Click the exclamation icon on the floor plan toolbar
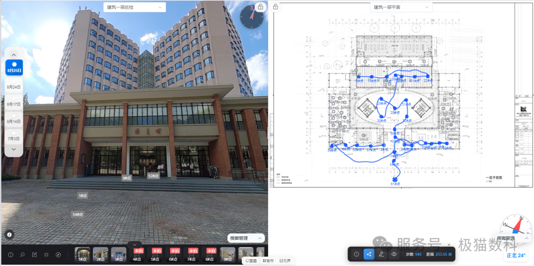Screen dimensions: 534x266 tap(356, 254)
